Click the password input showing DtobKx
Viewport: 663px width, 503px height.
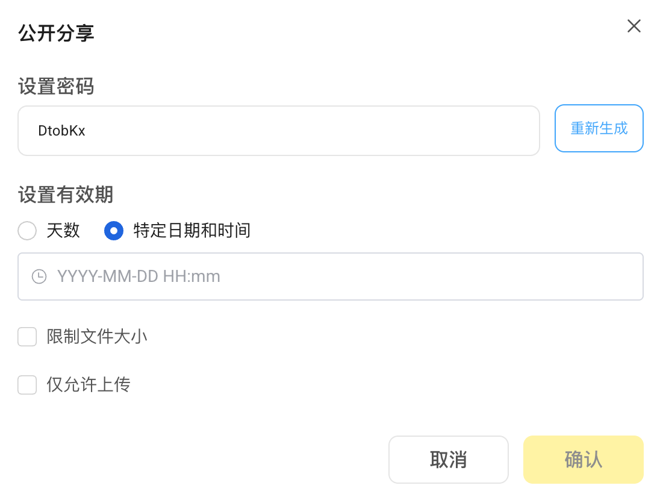coord(278,130)
